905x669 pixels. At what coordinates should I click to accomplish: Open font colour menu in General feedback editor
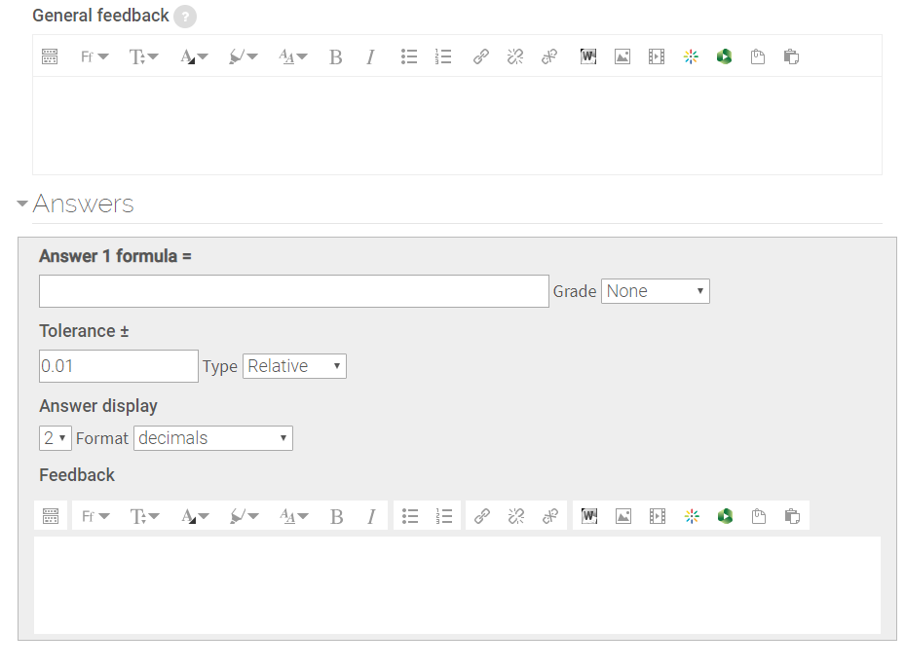[193, 56]
